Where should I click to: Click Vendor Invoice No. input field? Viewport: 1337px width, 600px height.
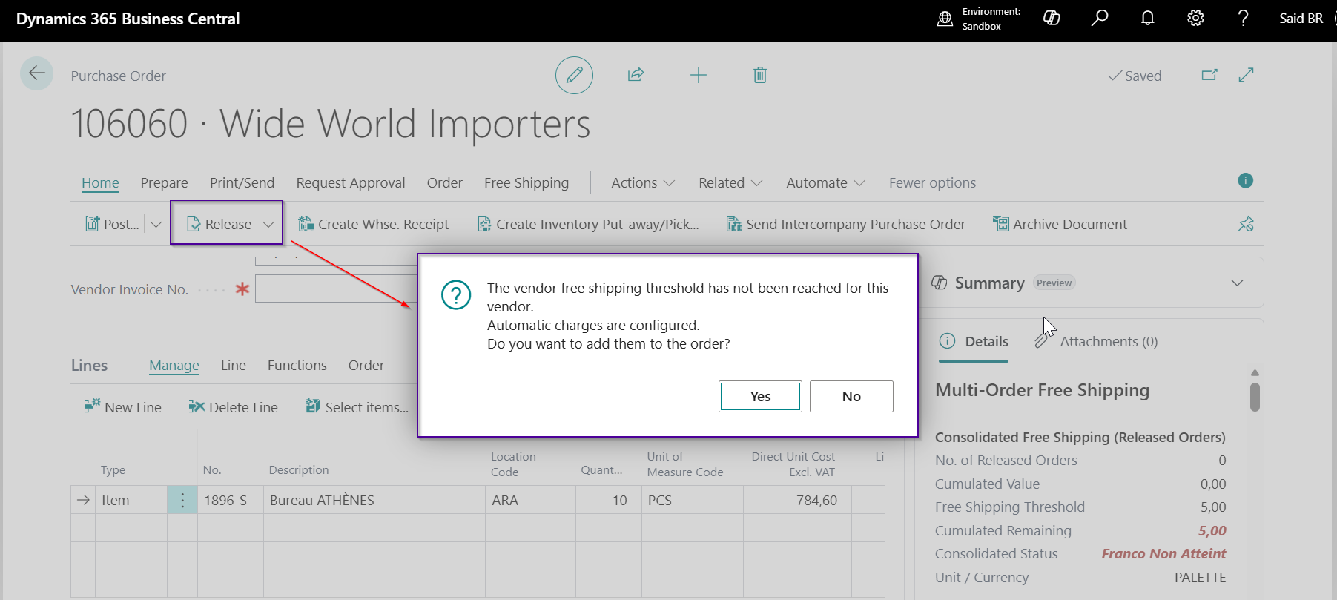click(x=336, y=289)
